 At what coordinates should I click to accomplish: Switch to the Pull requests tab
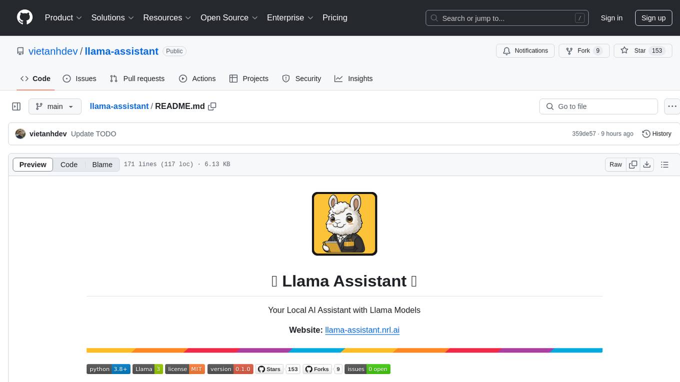137,78
